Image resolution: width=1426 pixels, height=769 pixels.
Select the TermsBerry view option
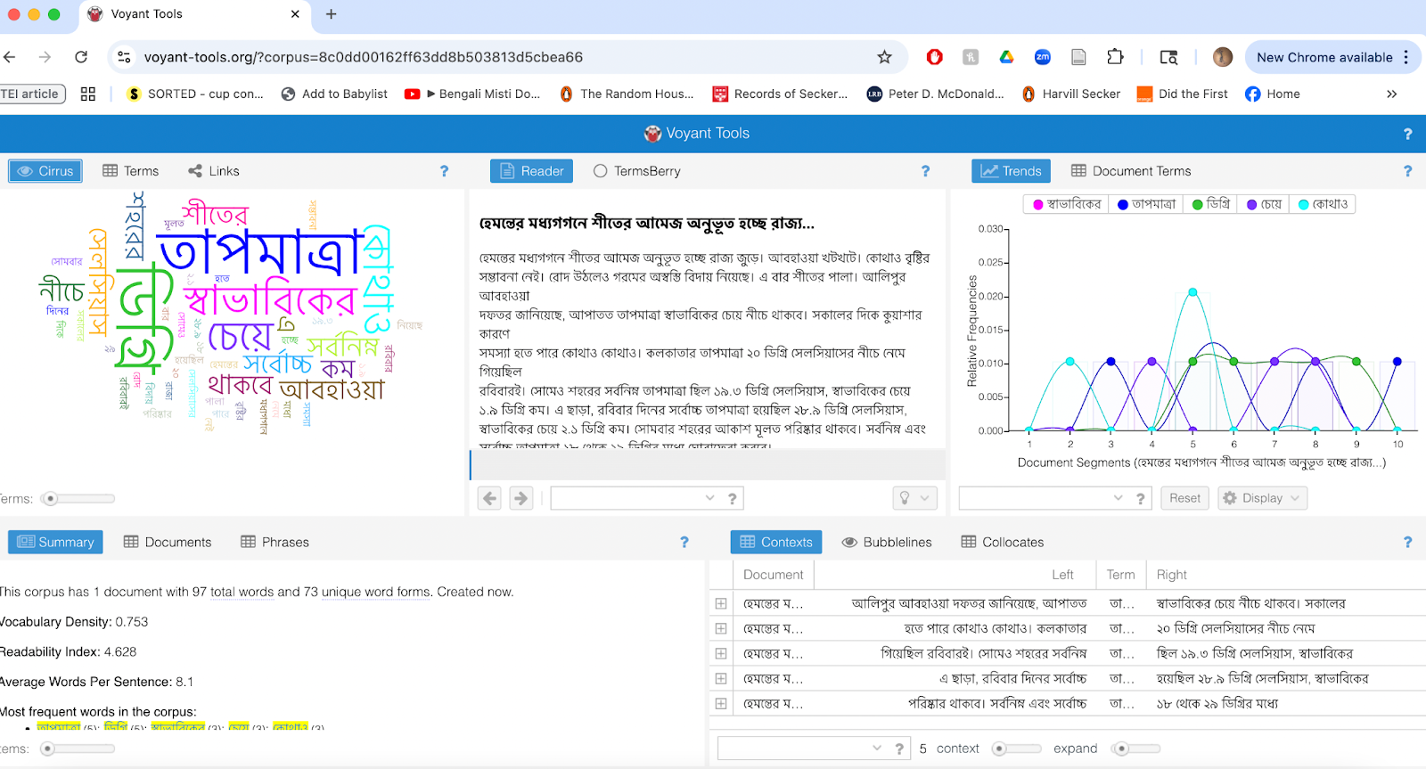637,171
